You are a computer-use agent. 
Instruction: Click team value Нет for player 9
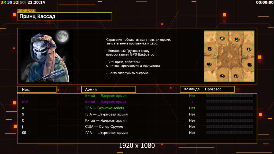192,114
